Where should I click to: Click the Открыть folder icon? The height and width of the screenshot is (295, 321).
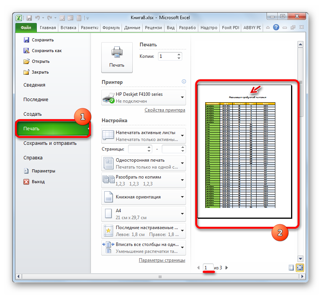click(x=26, y=61)
